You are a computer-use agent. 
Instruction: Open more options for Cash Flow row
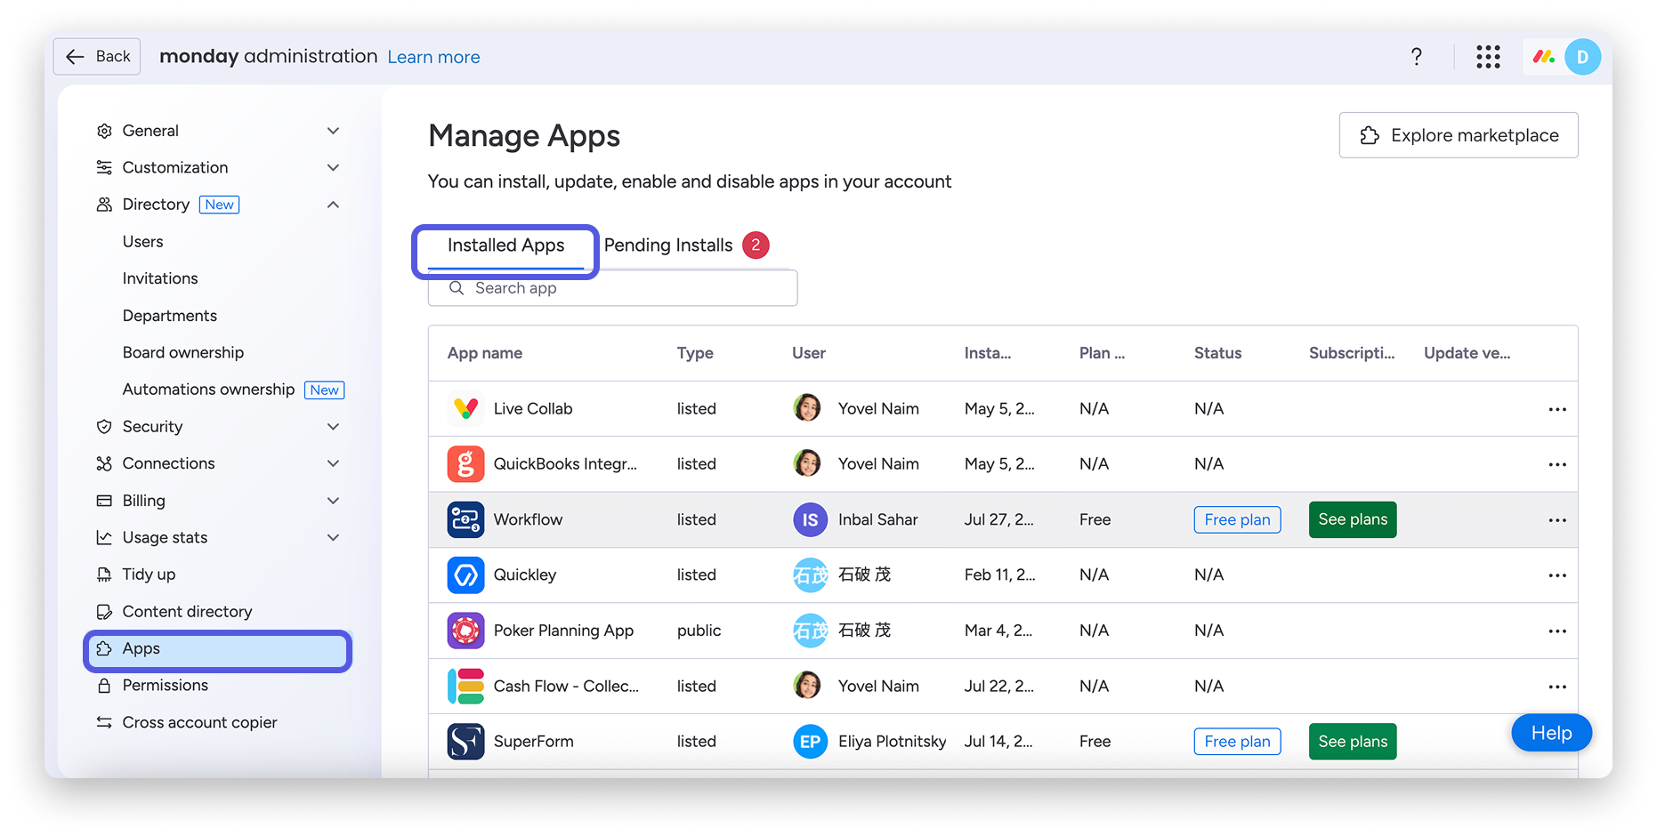click(1557, 687)
